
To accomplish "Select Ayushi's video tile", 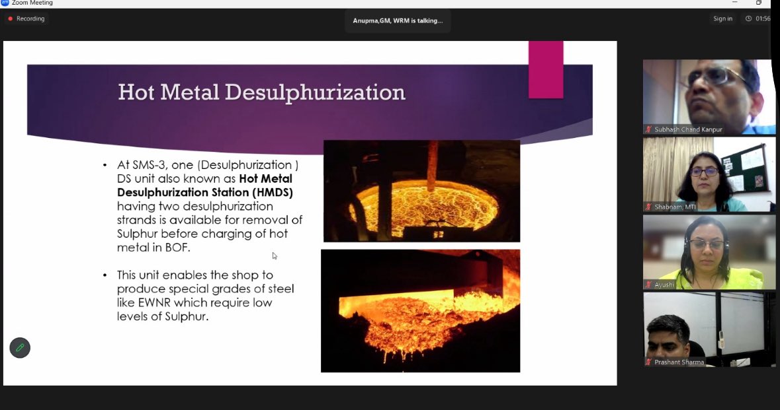I will pyautogui.click(x=709, y=252).
